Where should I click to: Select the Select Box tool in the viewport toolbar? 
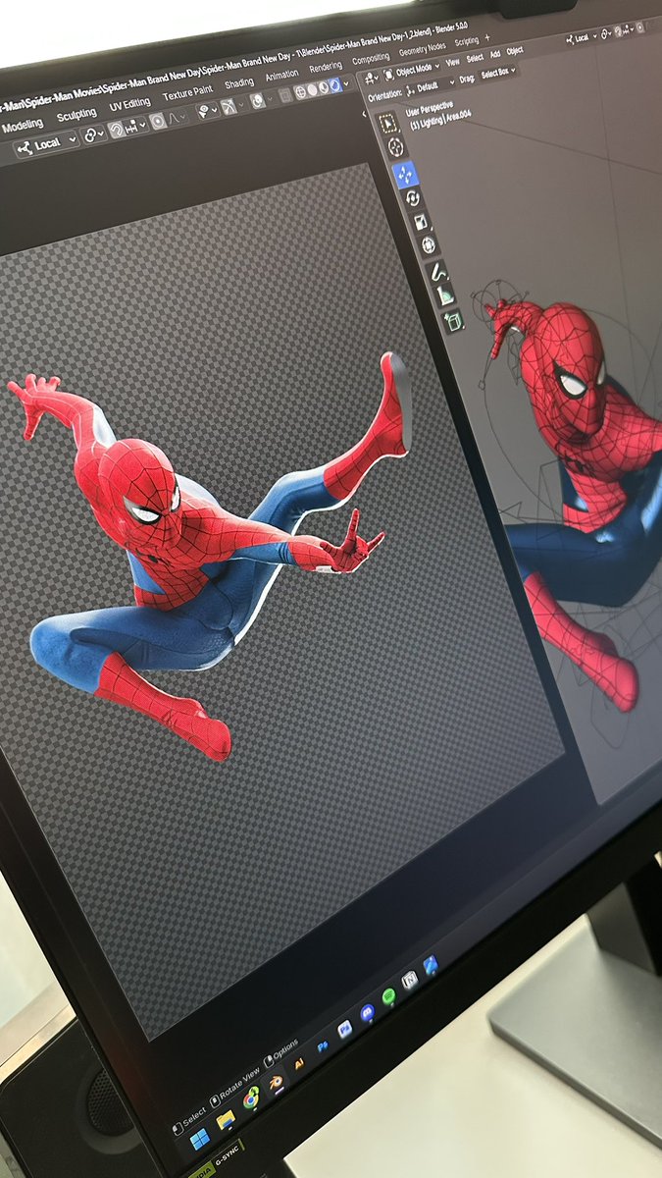tap(388, 123)
